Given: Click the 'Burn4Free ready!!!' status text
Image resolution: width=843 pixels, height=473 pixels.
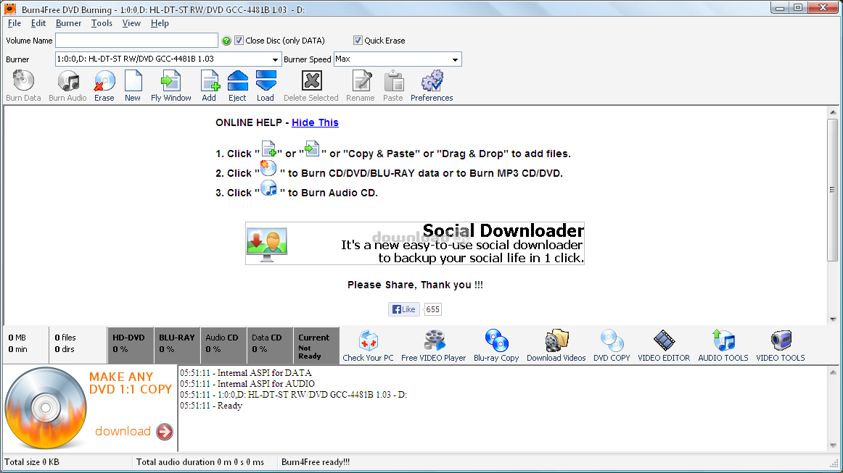Looking at the screenshot, I should pos(316,461).
